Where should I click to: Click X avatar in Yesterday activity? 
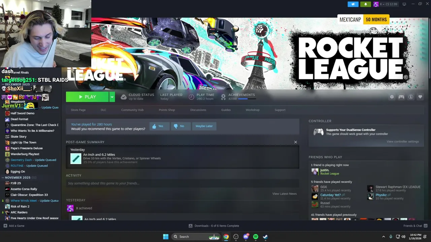click(x=70, y=208)
